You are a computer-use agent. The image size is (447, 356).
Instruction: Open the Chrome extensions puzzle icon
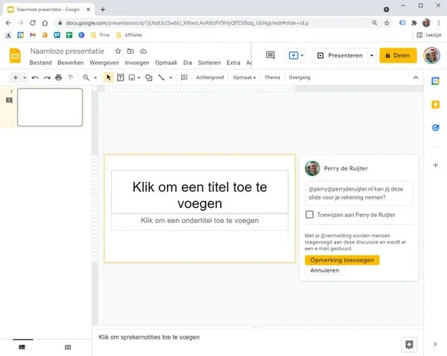pos(414,23)
